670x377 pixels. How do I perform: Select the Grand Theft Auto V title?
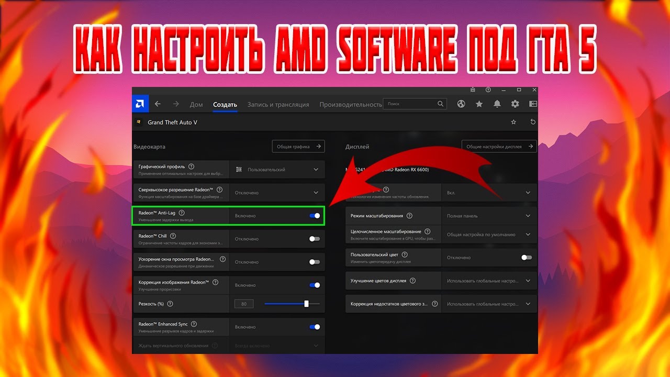(173, 123)
